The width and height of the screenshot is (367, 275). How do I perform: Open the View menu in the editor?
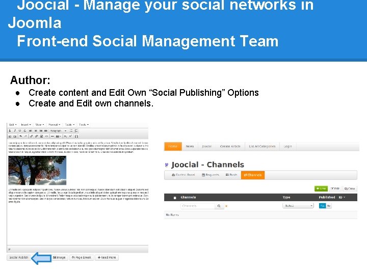[40, 125]
